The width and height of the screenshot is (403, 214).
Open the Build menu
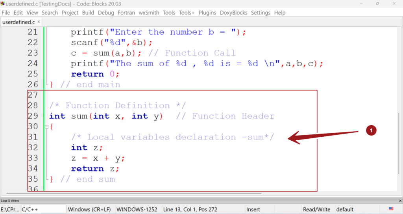click(x=88, y=13)
